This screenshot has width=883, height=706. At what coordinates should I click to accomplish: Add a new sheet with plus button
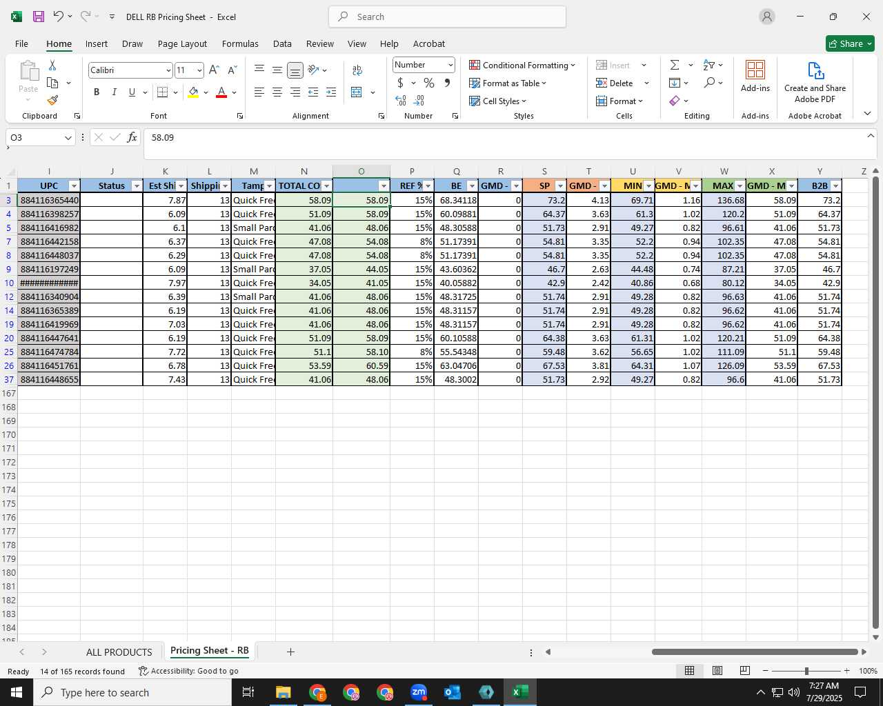[x=290, y=652]
